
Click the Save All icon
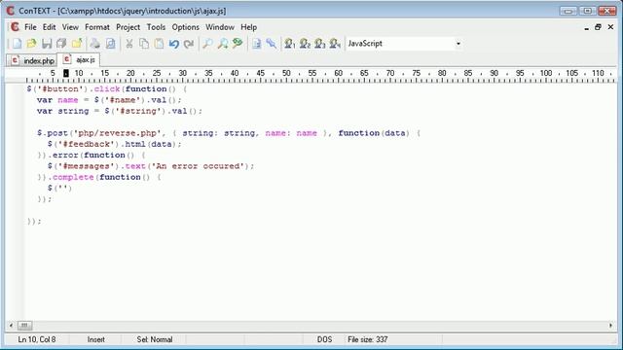[61, 44]
